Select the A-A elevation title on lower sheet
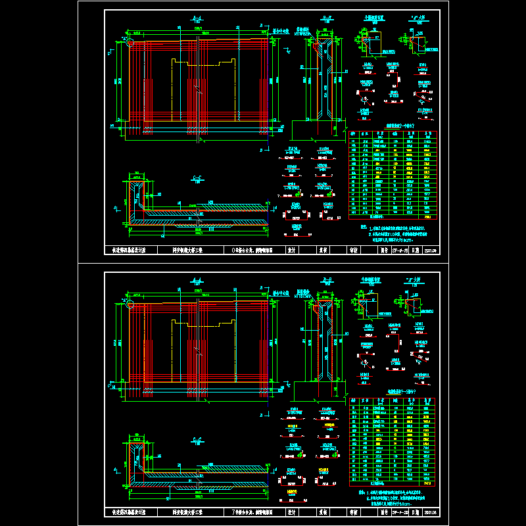526x526 pixels. tap(197, 281)
